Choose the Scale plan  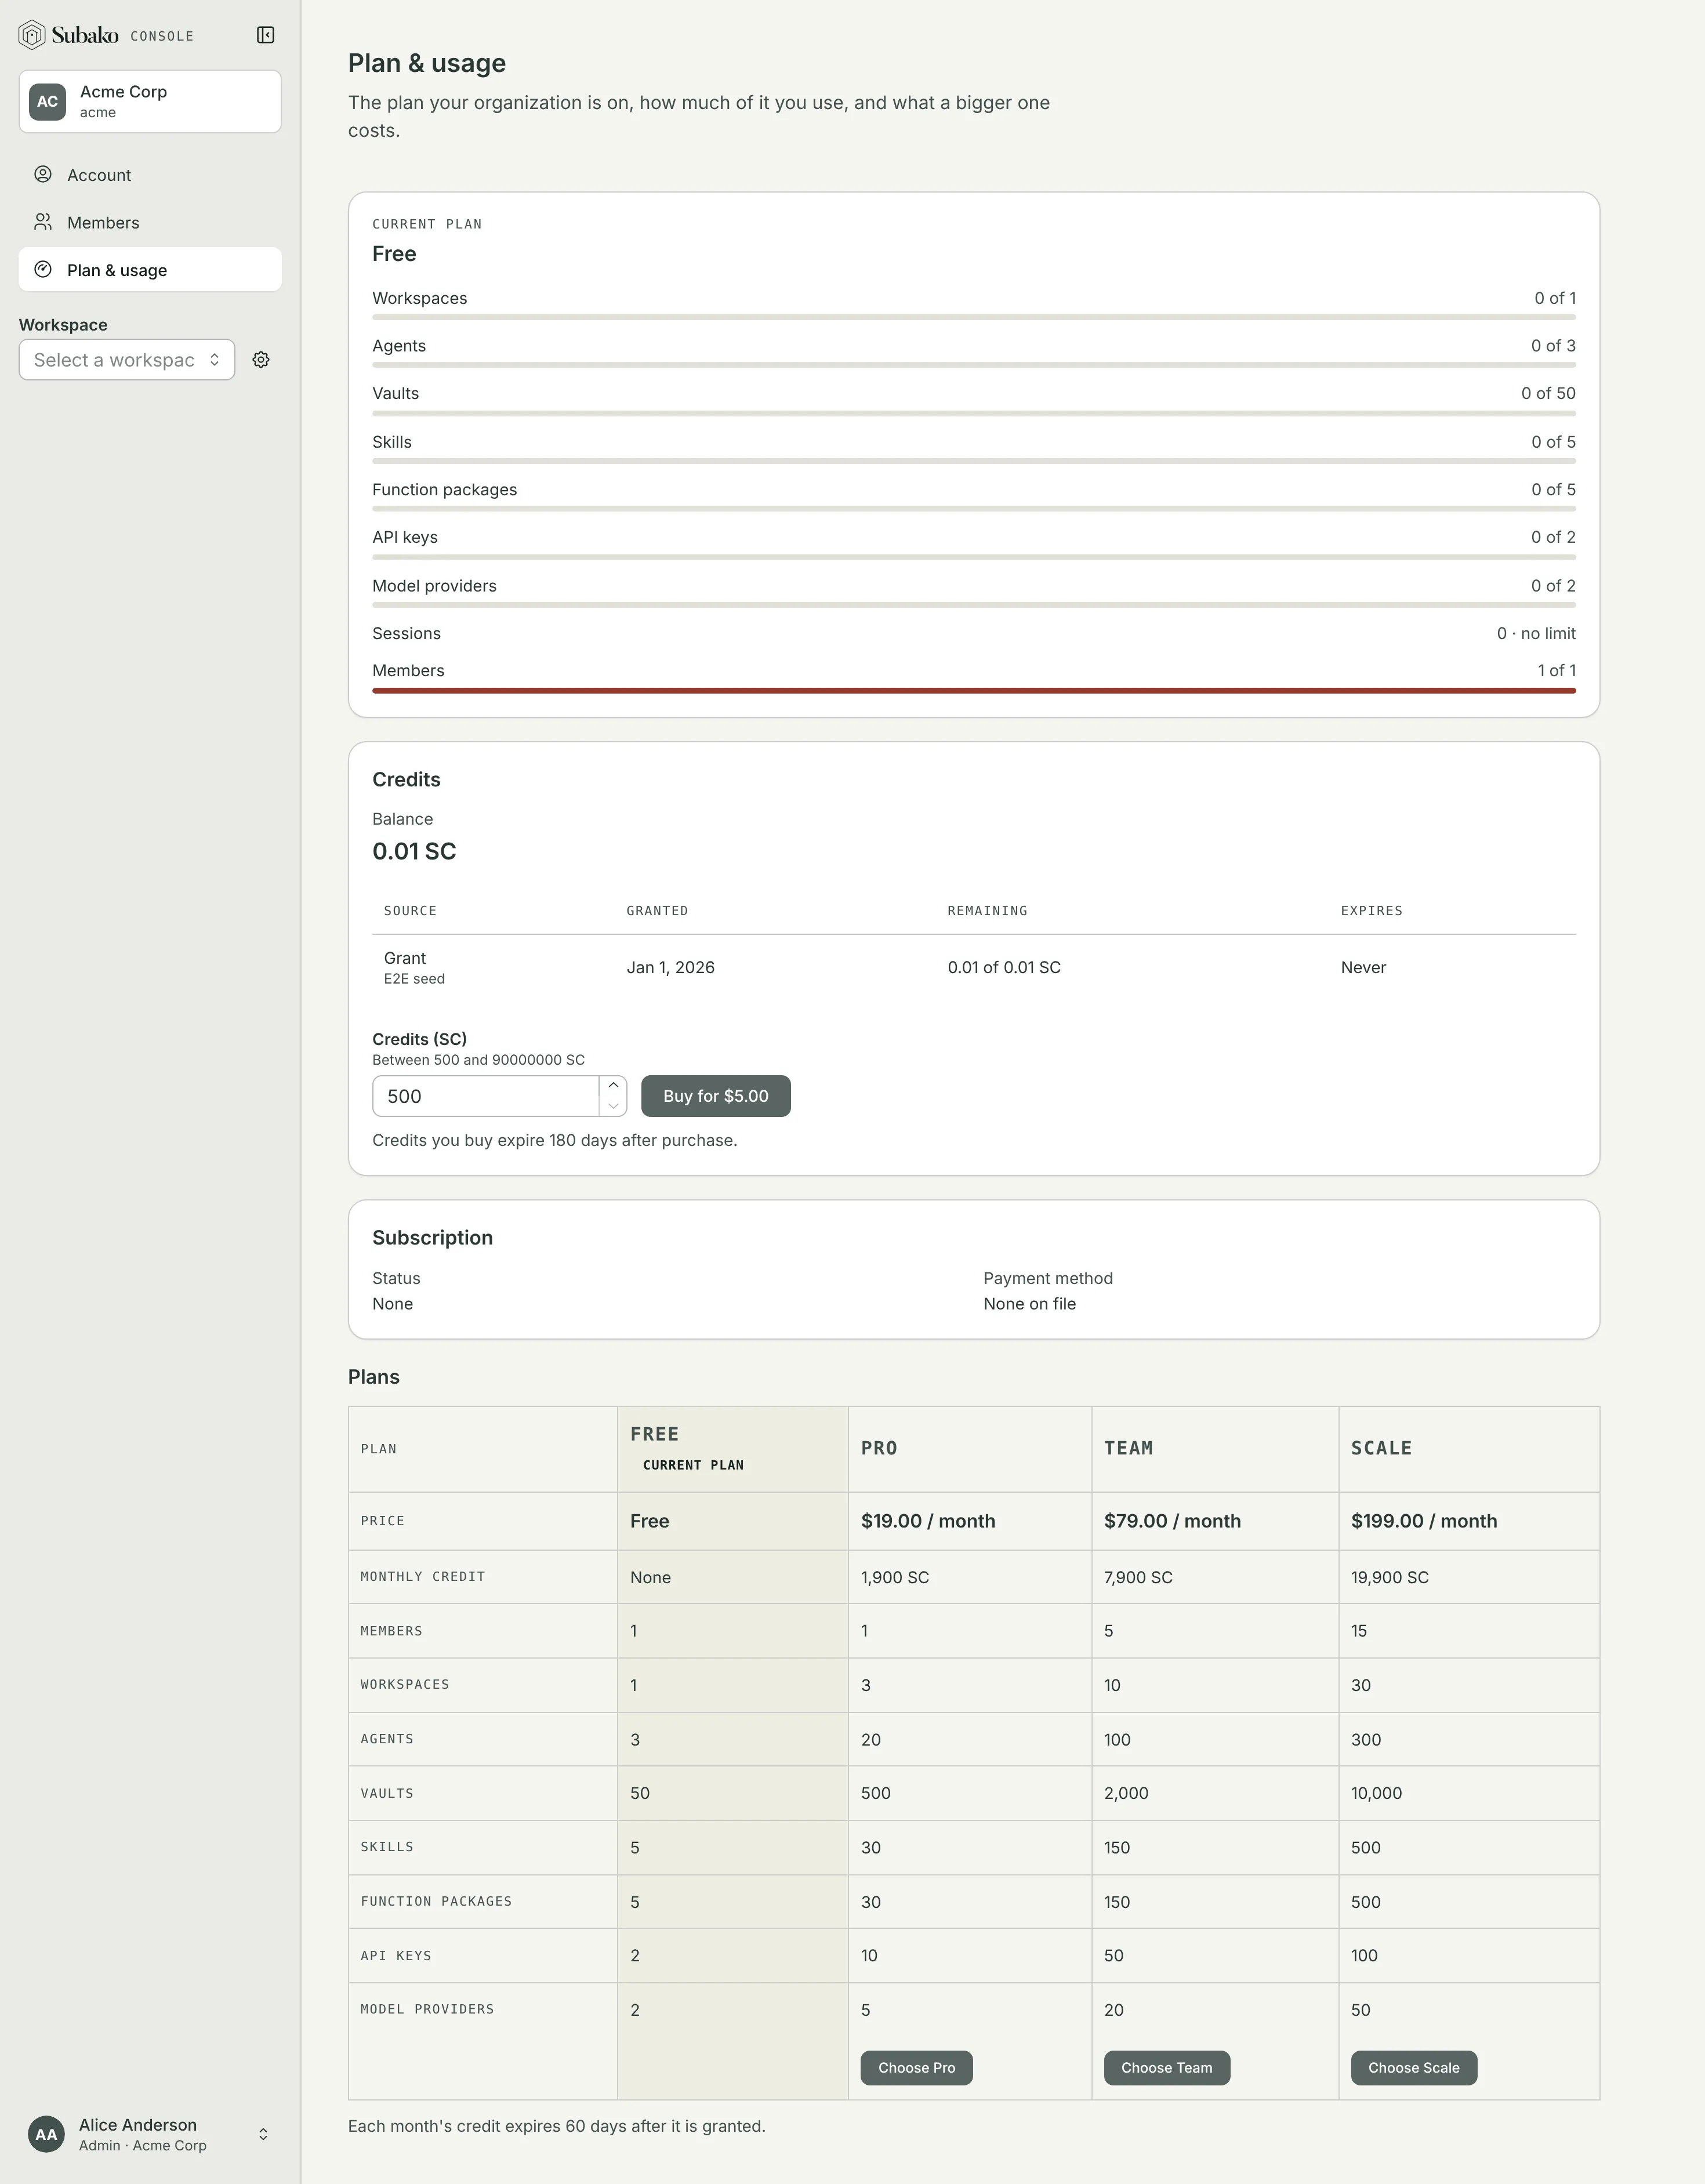(x=1414, y=2068)
